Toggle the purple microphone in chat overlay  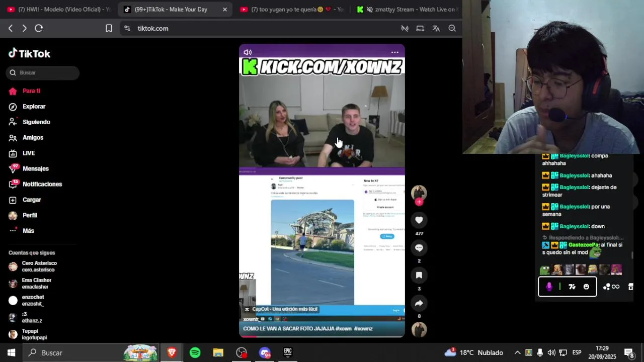pyautogui.click(x=549, y=287)
